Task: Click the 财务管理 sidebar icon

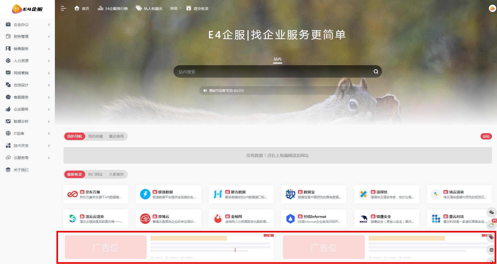Action: (x=8, y=36)
